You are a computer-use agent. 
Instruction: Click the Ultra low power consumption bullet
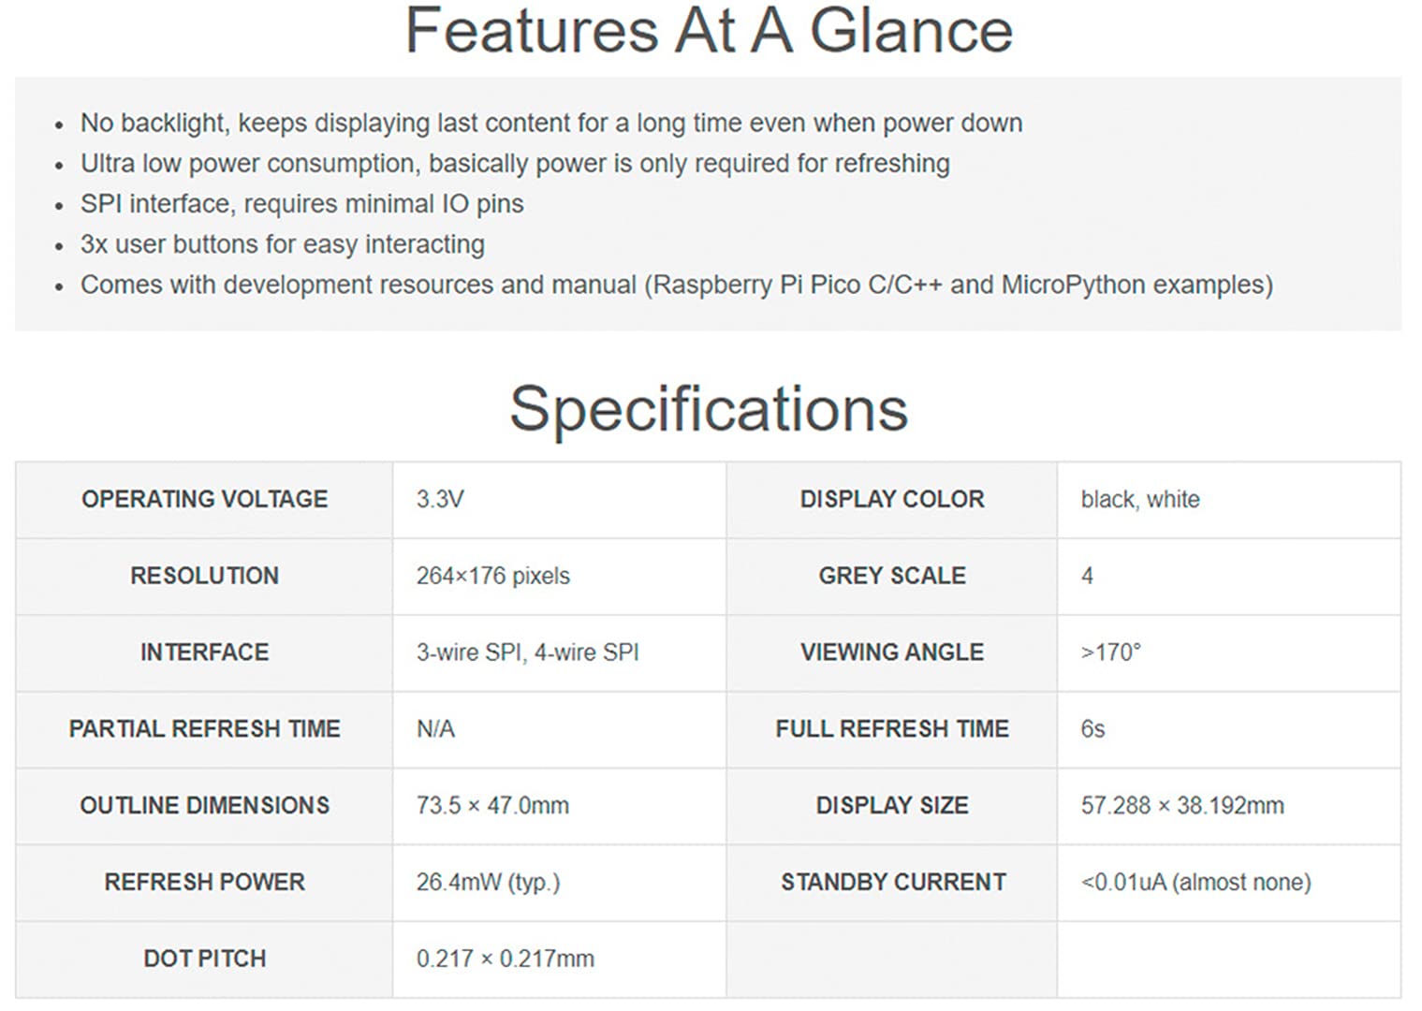pyautogui.click(x=515, y=164)
